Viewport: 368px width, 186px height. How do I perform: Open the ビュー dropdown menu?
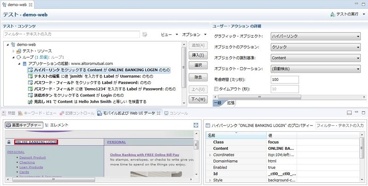pos(169,34)
